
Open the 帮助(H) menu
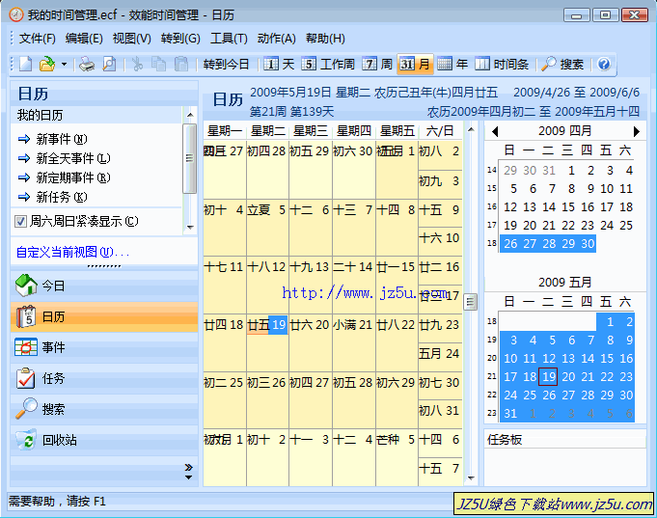tap(325, 39)
